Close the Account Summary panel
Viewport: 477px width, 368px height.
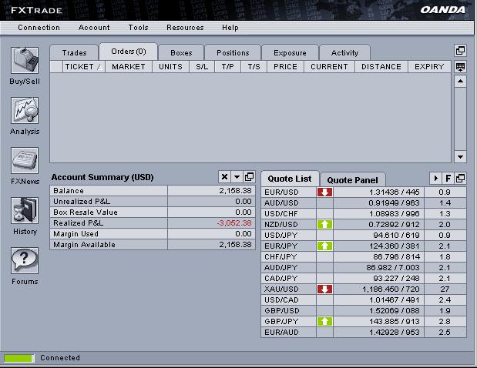(224, 177)
